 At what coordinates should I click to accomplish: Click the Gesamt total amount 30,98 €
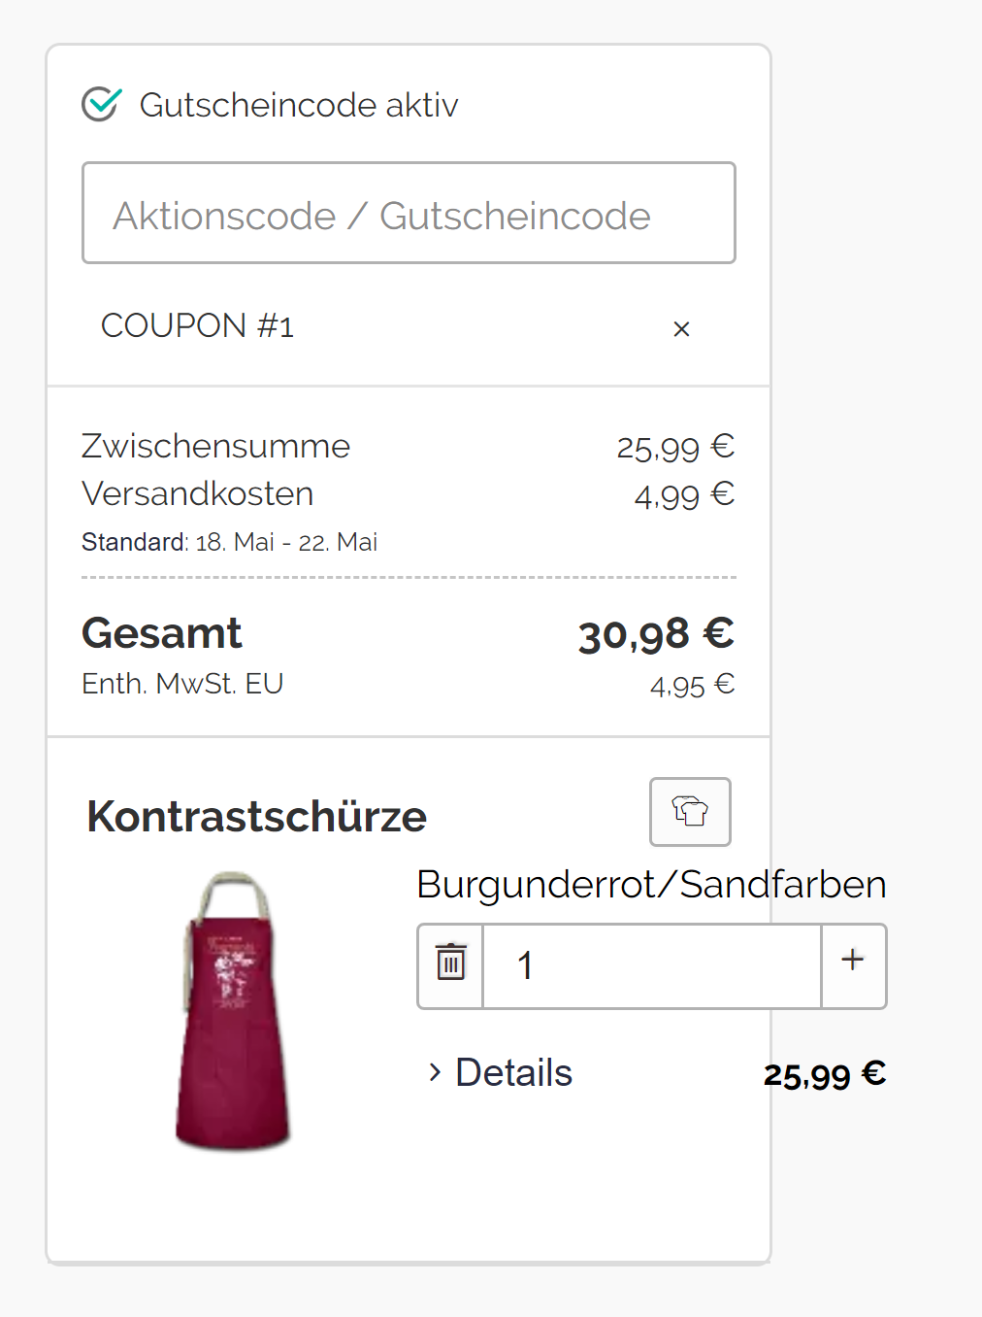click(x=656, y=634)
